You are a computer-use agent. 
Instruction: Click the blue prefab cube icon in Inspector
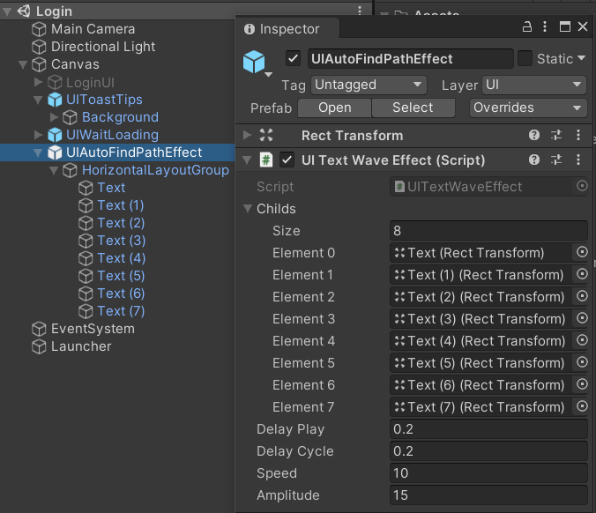[x=254, y=63]
